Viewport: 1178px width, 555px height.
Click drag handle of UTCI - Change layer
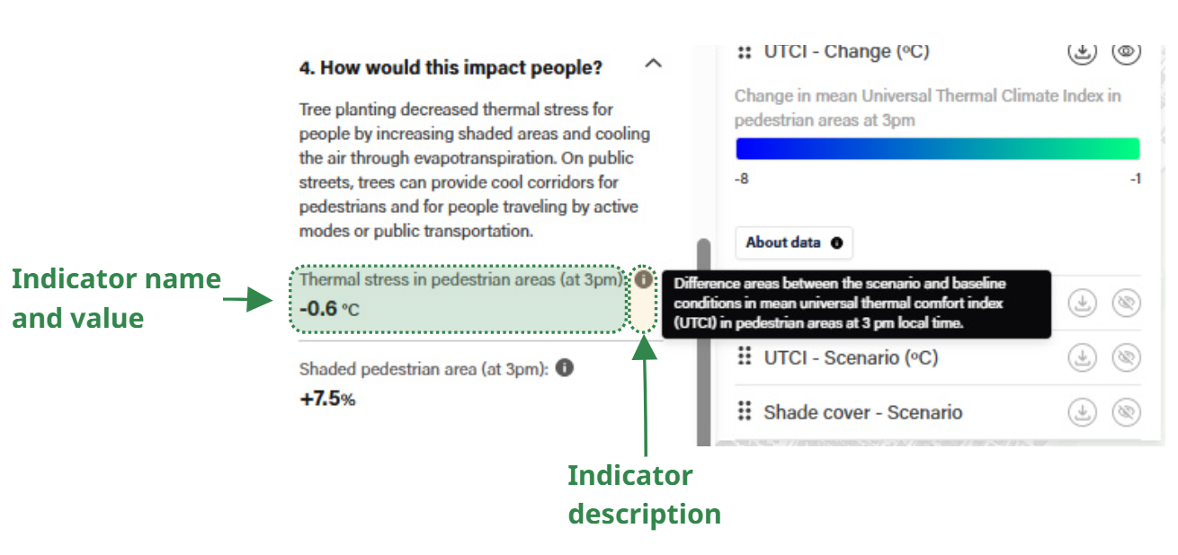pyautogui.click(x=744, y=52)
